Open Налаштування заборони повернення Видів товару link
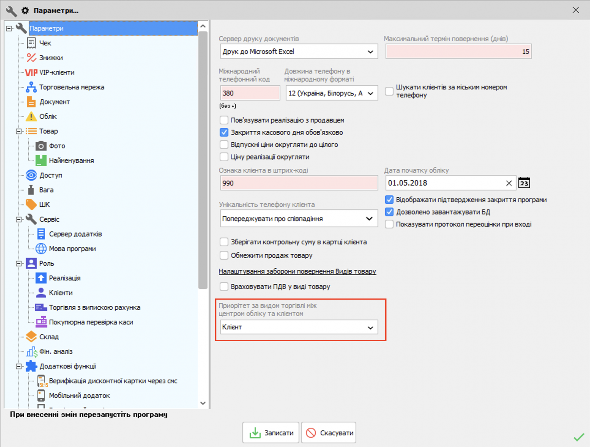 (x=297, y=272)
